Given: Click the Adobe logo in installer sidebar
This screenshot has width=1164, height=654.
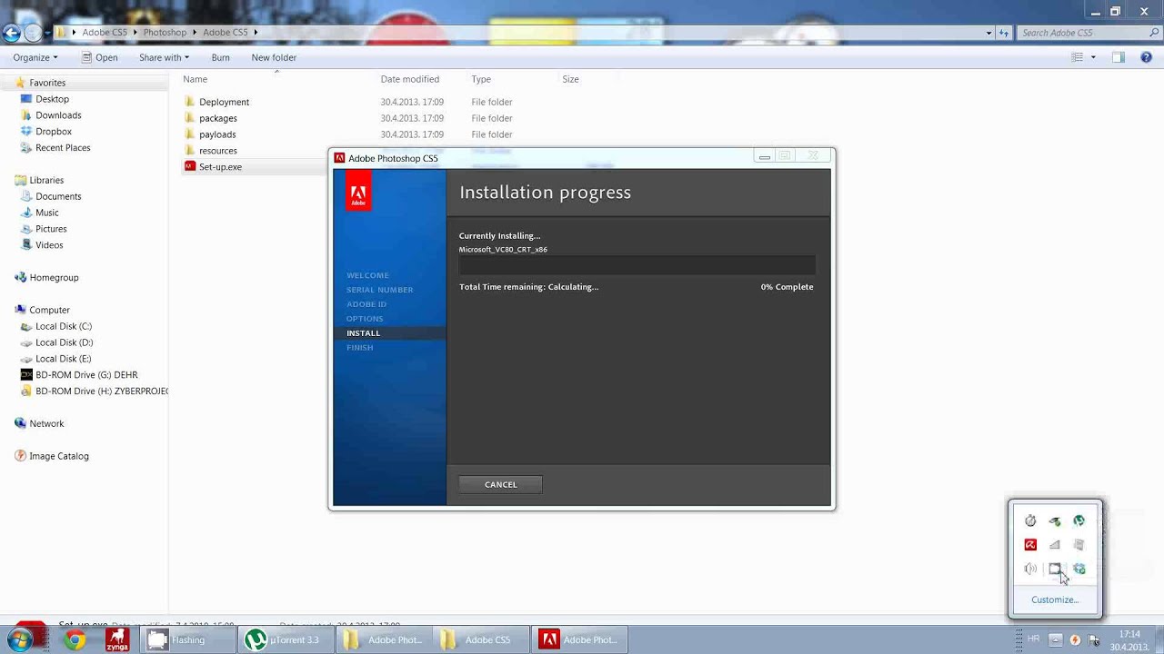Looking at the screenshot, I should tap(358, 192).
